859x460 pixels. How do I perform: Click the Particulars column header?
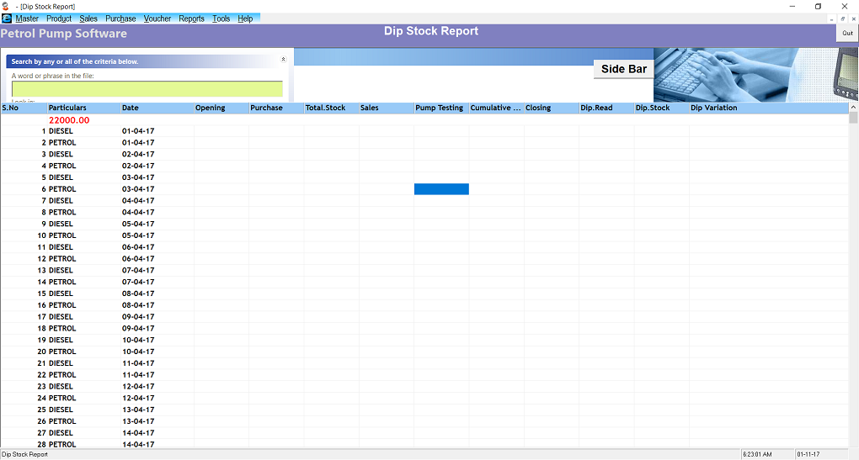coord(67,108)
